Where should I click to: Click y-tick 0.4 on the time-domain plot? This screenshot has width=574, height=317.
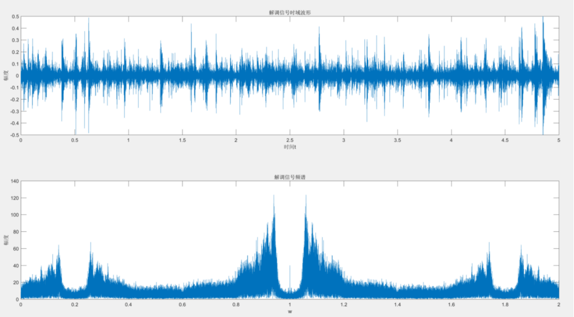point(16,28)
